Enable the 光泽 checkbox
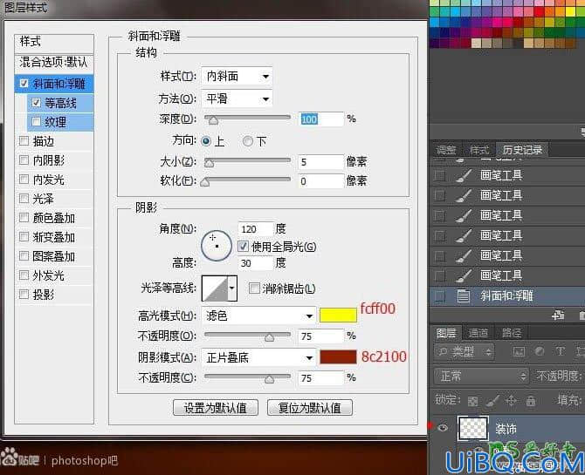This screenshot has width=585, height=475. 24,199
